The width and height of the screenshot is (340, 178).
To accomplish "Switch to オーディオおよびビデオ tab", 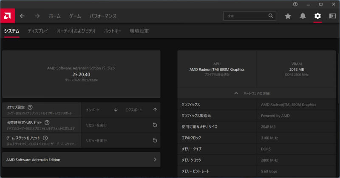I will coord(76,31).
